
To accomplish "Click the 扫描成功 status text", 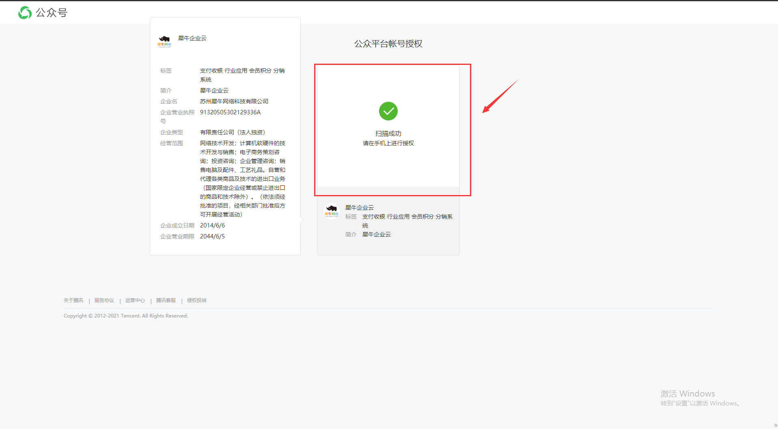I will (x=388, y=133).
